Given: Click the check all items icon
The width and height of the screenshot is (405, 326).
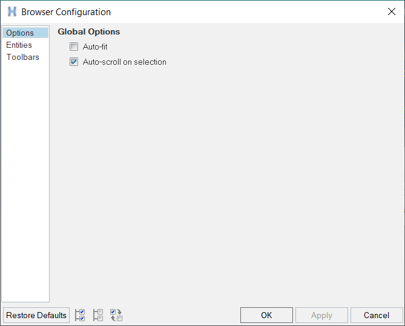Looking at the screenshot, I should tap(80, 315).
